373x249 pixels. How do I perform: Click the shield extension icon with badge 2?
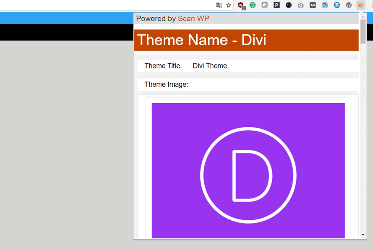click(241, 5)
